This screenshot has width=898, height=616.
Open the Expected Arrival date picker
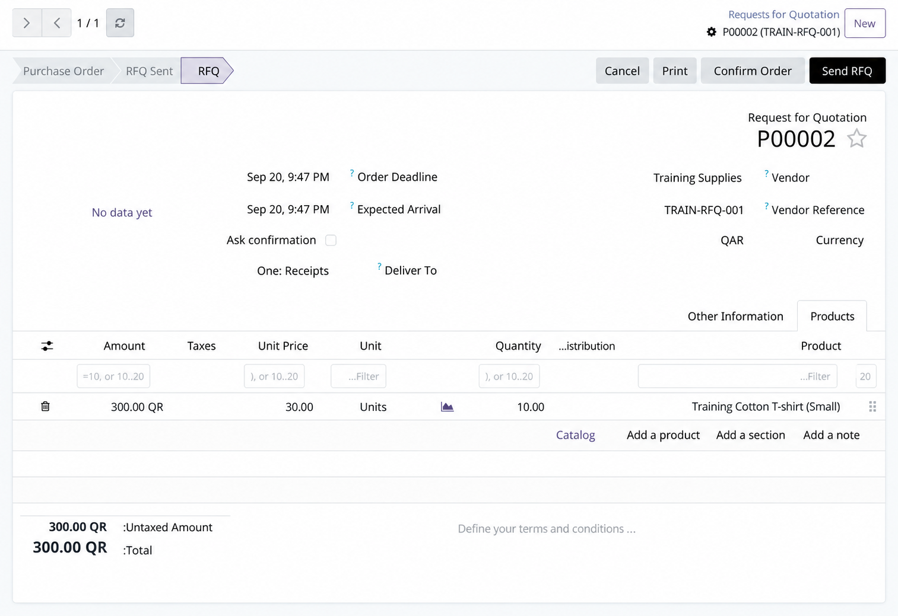pos(288,209)
